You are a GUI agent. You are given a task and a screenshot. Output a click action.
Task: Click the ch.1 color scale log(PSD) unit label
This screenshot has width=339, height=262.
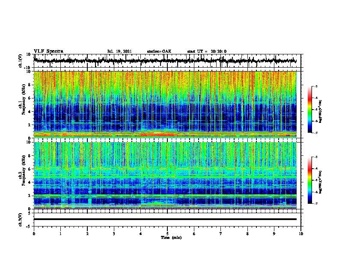tap(320, 112)
